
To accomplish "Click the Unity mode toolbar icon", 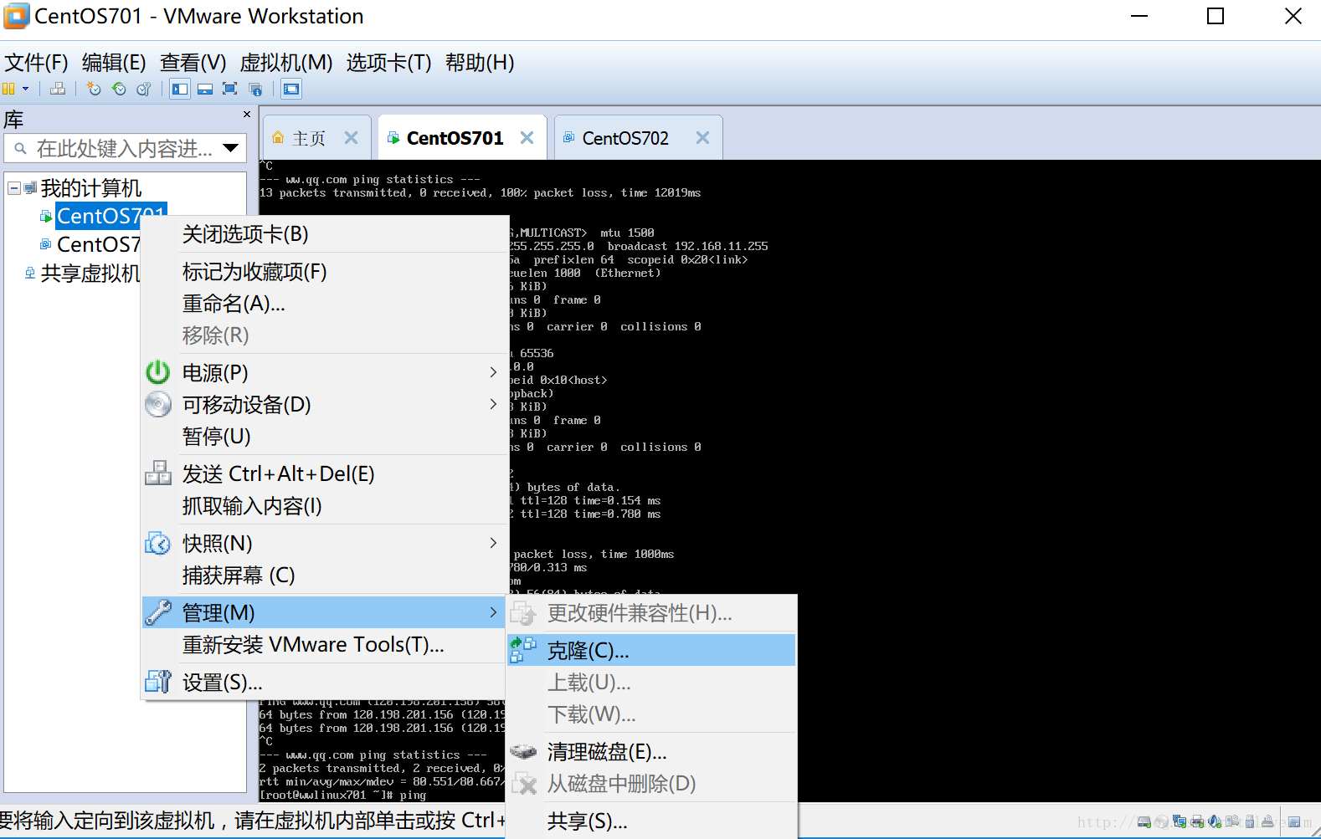I will [256, 89].
